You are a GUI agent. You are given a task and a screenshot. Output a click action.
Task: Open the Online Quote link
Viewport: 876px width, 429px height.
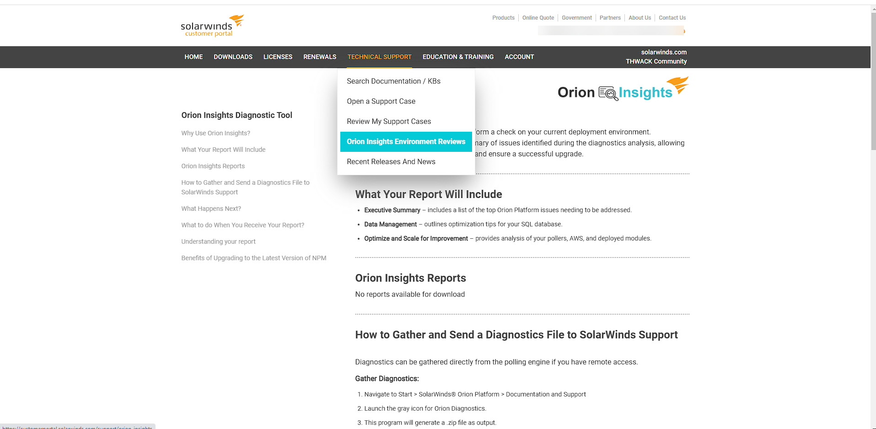point(538,18)
